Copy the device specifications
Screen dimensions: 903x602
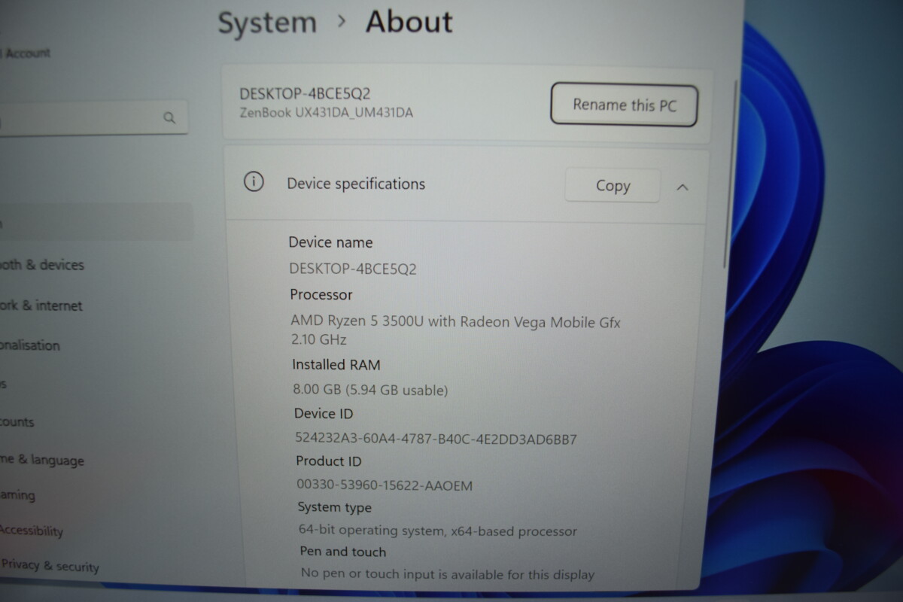613,186
